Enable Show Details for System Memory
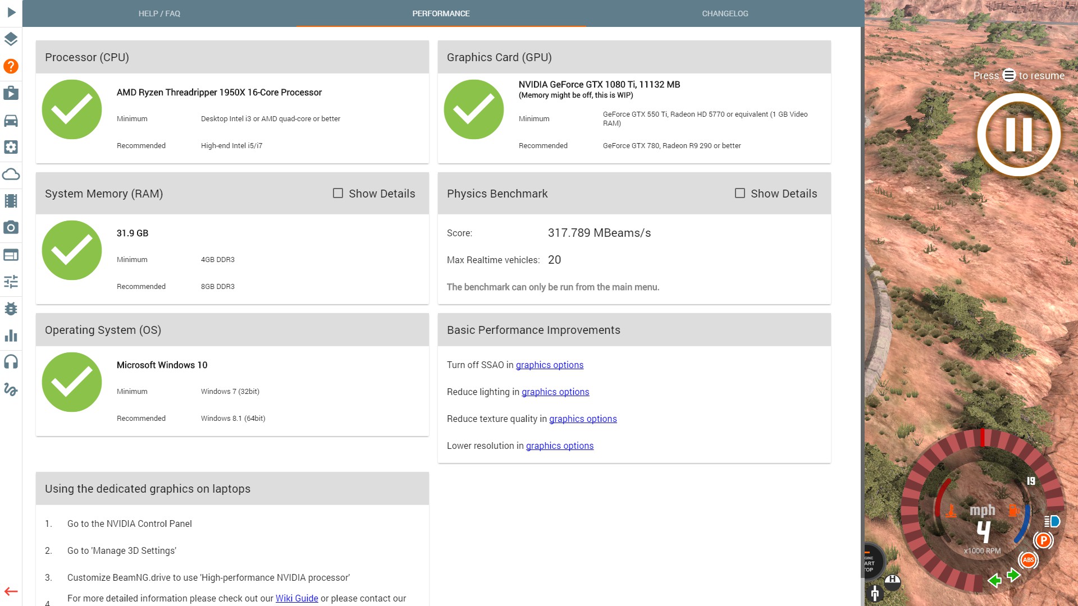This screenshot has width=1078, height=606. tap(338, 193)
